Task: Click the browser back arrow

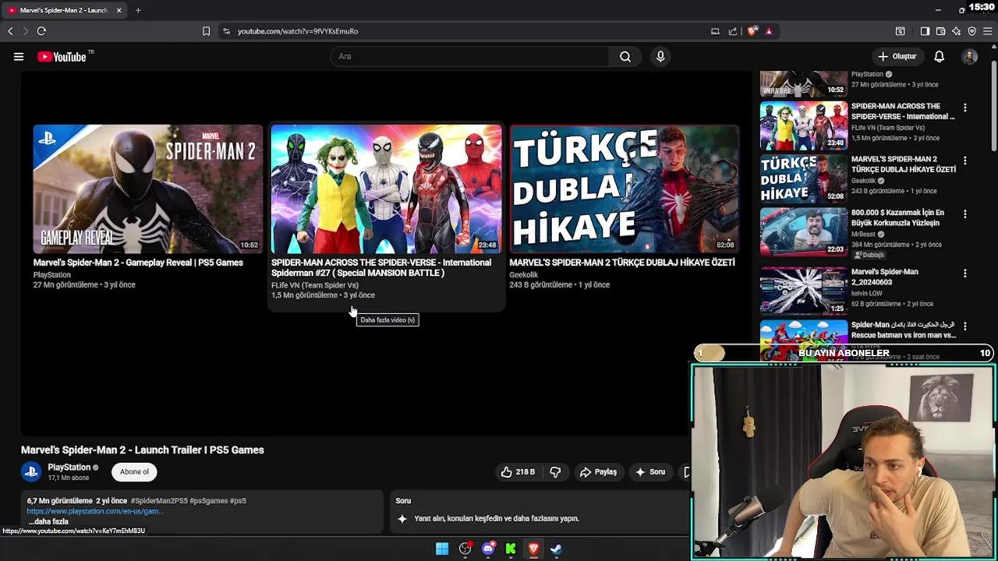Action: pos(10,31)
